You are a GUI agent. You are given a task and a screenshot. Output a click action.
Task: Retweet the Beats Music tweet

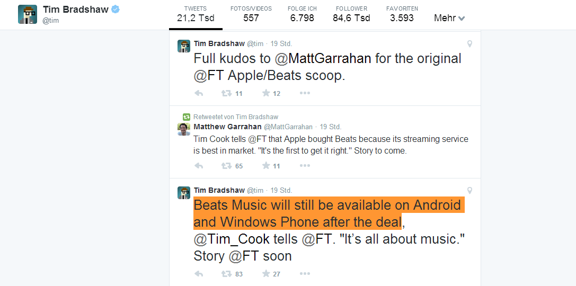226,274
